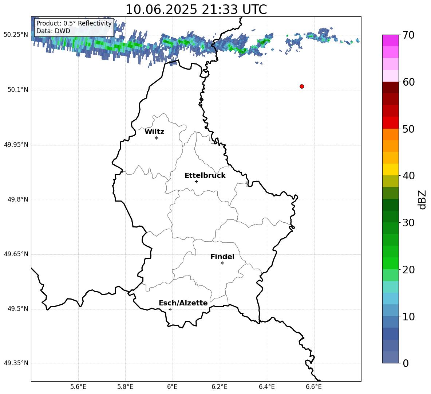Click the red dot marker on the map
Viewport: 431px width, 394px height.
tap(302, 86)
